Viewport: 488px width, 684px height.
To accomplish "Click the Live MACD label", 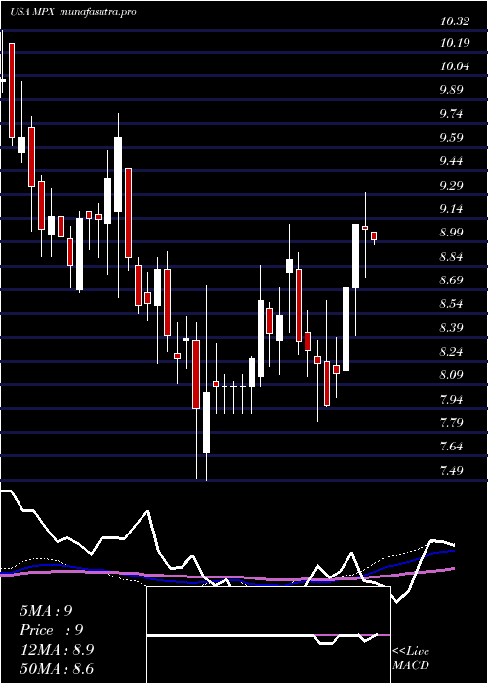I will point(411,659).
